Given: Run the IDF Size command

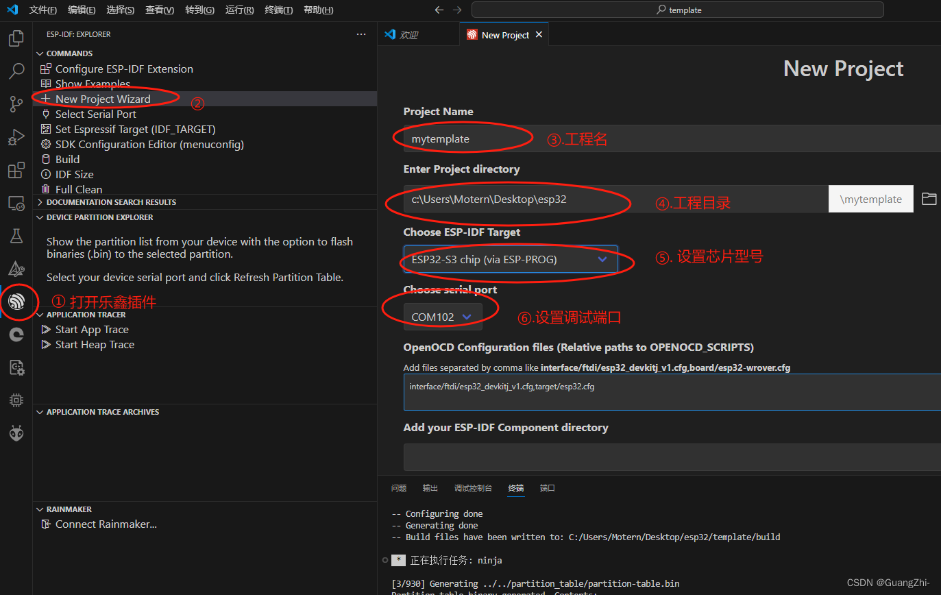Looking at the screenshot, I should [205, 174].
